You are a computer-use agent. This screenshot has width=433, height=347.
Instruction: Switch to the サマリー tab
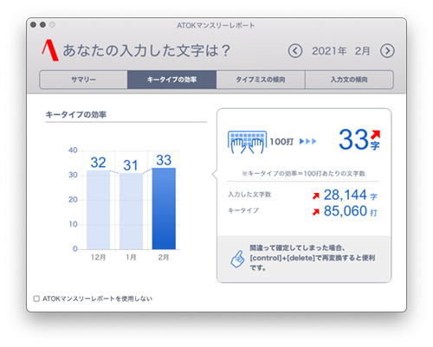(x=83, y=80)
